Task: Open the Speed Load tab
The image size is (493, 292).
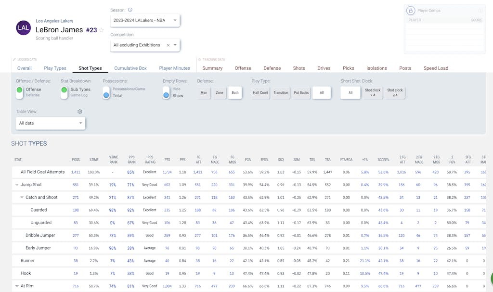Action: (436, 68)
